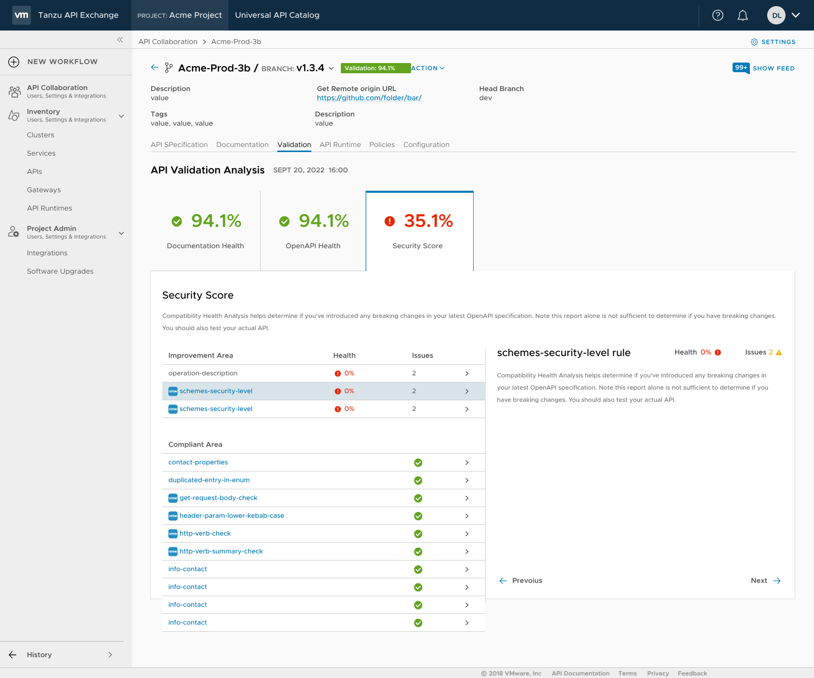Click the Project Admin user-gear icon
Screen dimensions: 814x678
pyautogui.click(x=14, y=232)
